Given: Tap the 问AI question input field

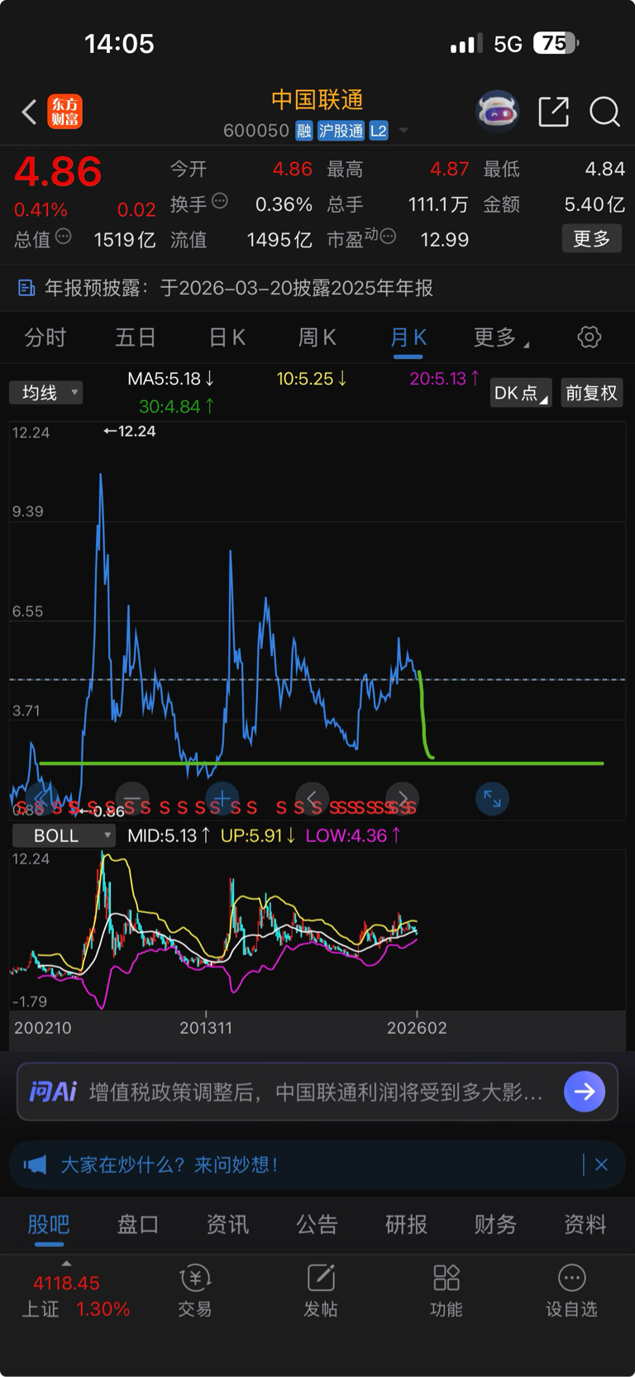Looking at the screenshot, I should tap(316, 1092).
